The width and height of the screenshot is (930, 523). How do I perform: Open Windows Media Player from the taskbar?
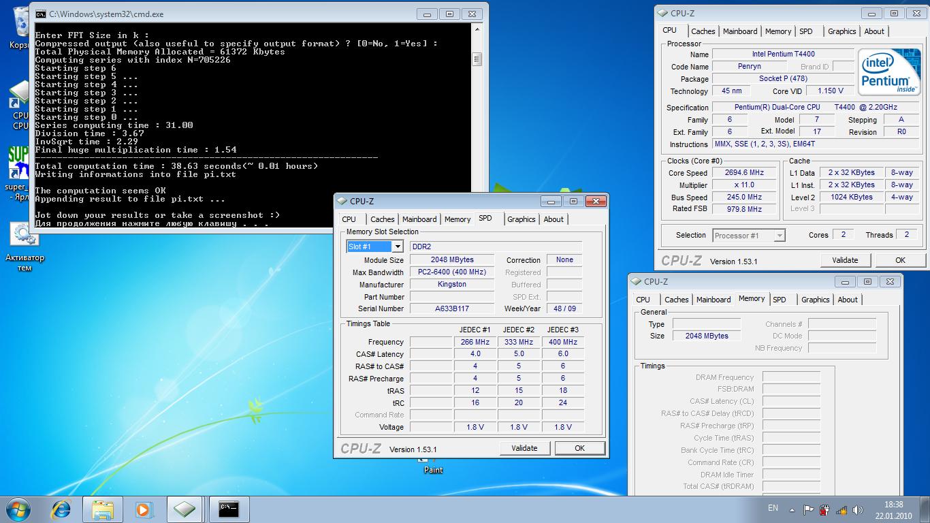[x=144, y=509]
